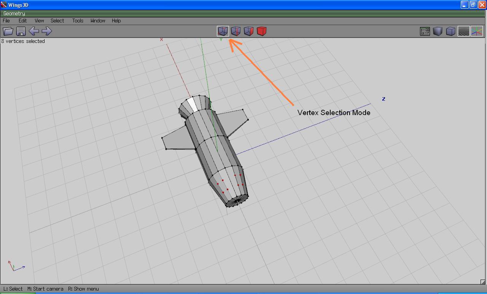
Task: Toggle the ground plane grid icon
Action: (464, 31)
